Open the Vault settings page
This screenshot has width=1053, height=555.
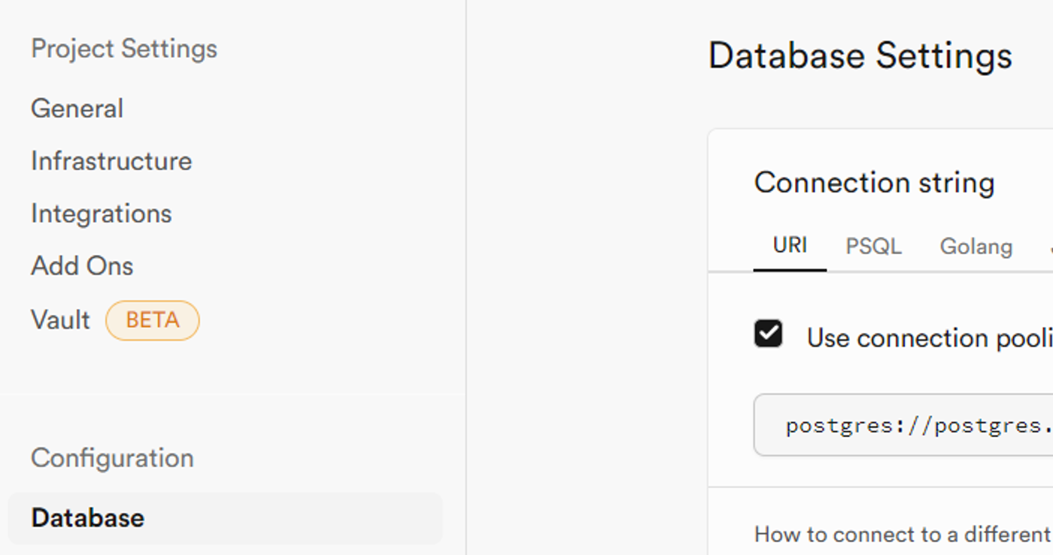coord(60,320)
